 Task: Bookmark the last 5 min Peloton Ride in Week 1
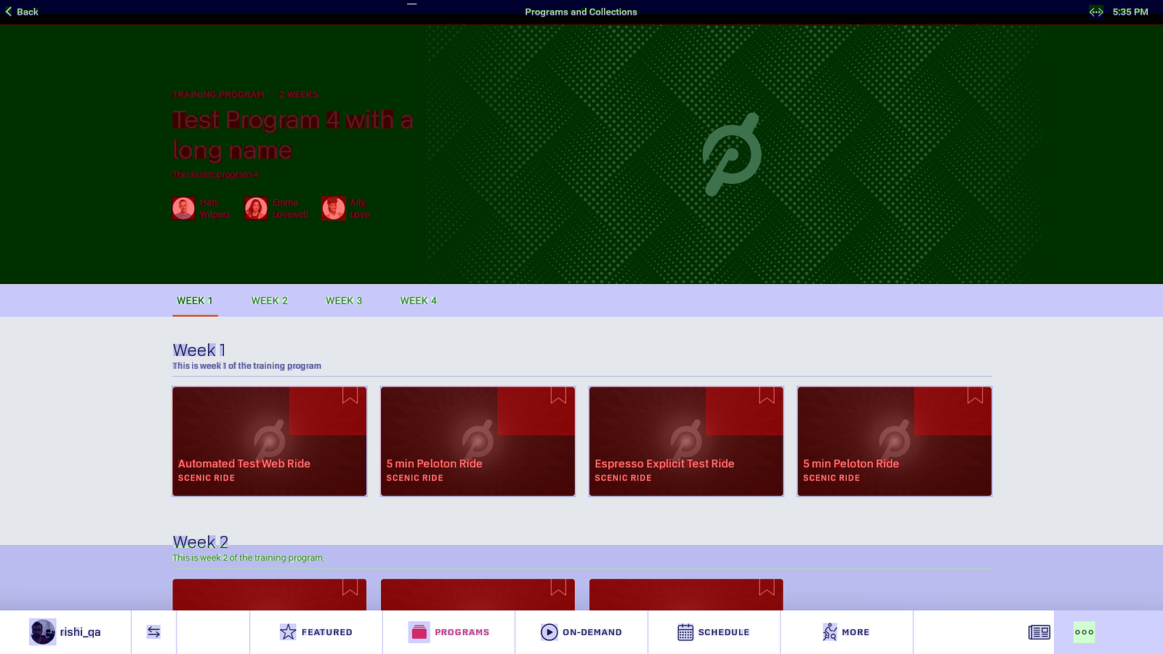click(x=975, y=395)
